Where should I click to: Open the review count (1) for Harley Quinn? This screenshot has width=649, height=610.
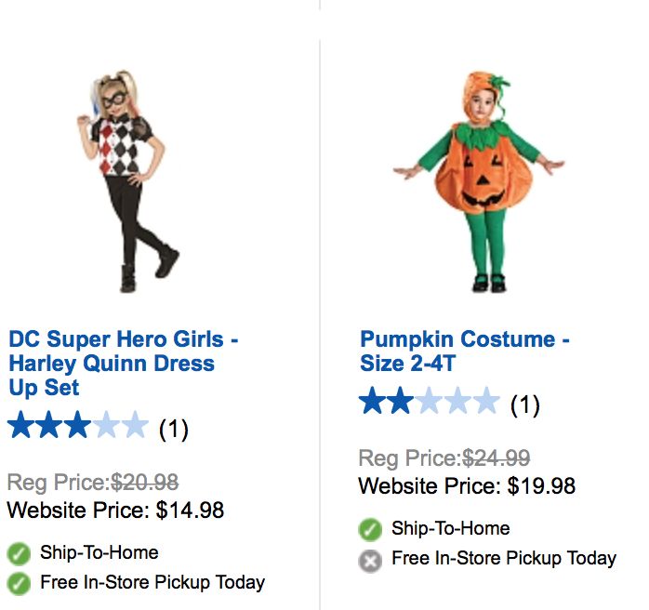pyautogui.click(x=173, y=429)
